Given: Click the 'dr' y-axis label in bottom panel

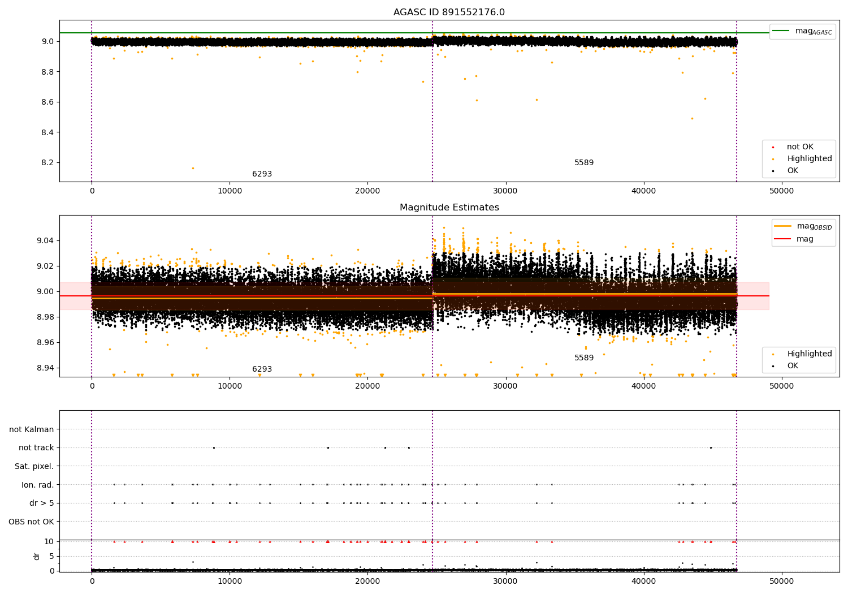Looking at the screenshot, I should (37, 556).
